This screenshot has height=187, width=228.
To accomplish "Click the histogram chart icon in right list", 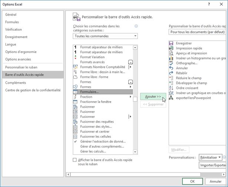I will tap(171, 58).
